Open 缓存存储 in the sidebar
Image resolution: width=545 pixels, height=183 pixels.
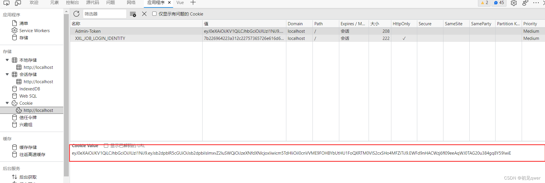[28, 147]
